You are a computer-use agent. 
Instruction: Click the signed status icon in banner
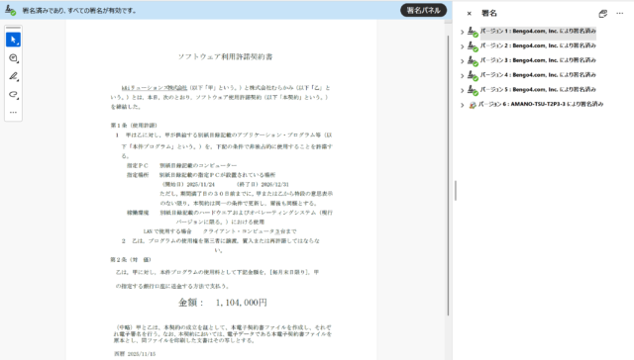10,10
